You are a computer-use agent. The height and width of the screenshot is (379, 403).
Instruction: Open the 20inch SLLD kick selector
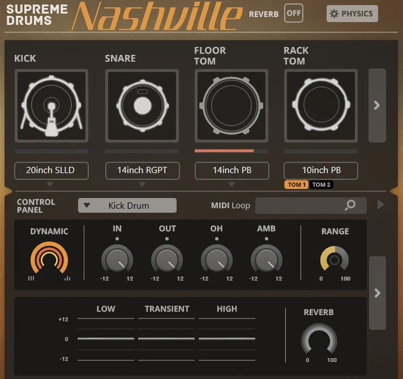pyautogui.click(x=52, y=170)
